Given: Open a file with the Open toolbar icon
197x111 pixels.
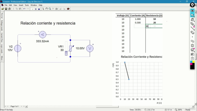Looking at the screenshot, I should pyautogui.click(x=3, y=9).
